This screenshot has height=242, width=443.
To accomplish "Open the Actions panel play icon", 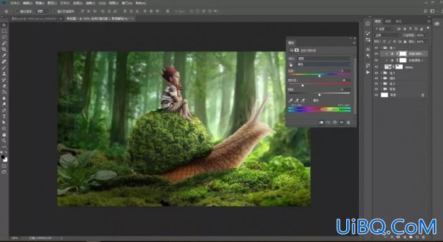I will (x=368, y=72).
